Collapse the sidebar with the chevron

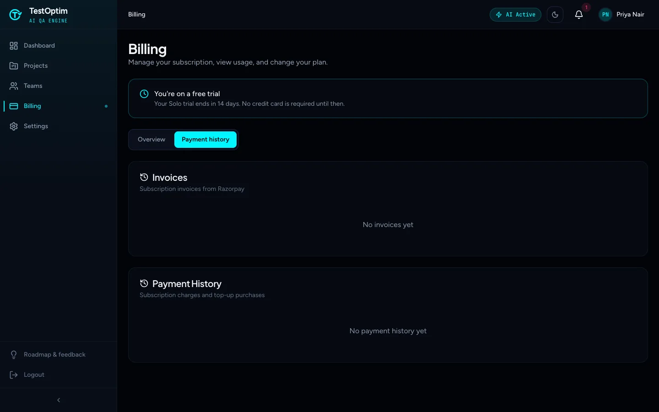(x=59, y=400)
